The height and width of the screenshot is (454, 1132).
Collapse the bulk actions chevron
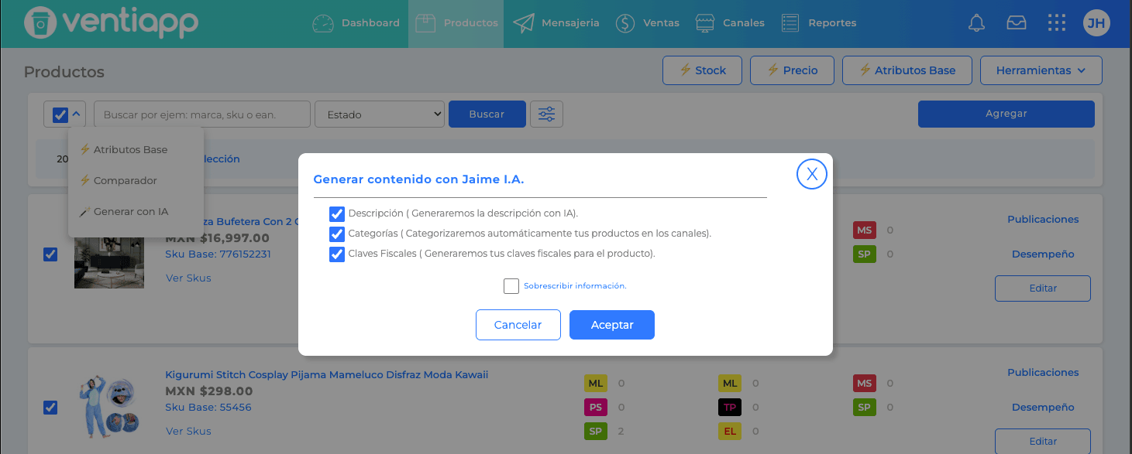point(77,114)
